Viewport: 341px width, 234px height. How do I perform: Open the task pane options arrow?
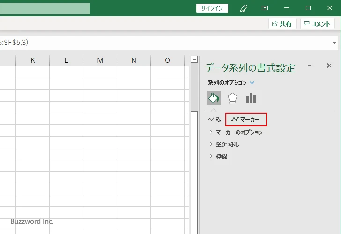pyautogui.click(x=310, y=66)
